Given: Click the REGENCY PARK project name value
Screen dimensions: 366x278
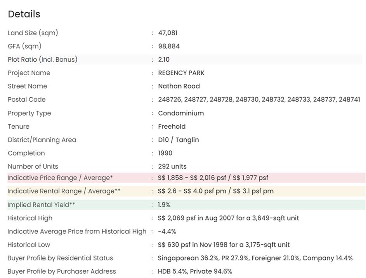Looking at the screenshot, I should click(181, 73).
